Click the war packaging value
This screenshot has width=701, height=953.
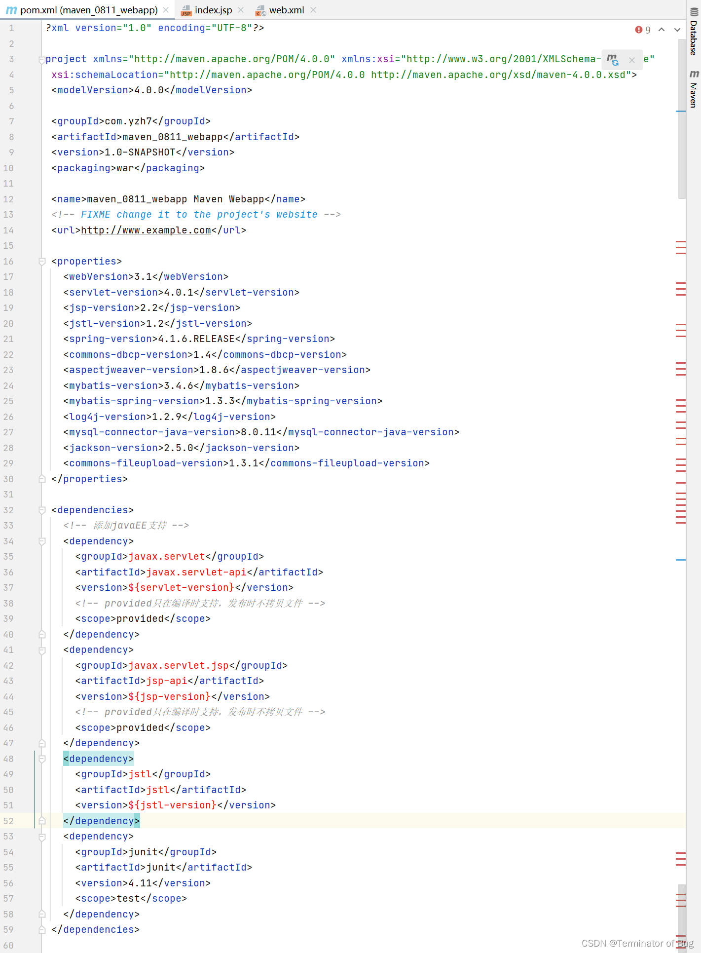pos(125,168)
